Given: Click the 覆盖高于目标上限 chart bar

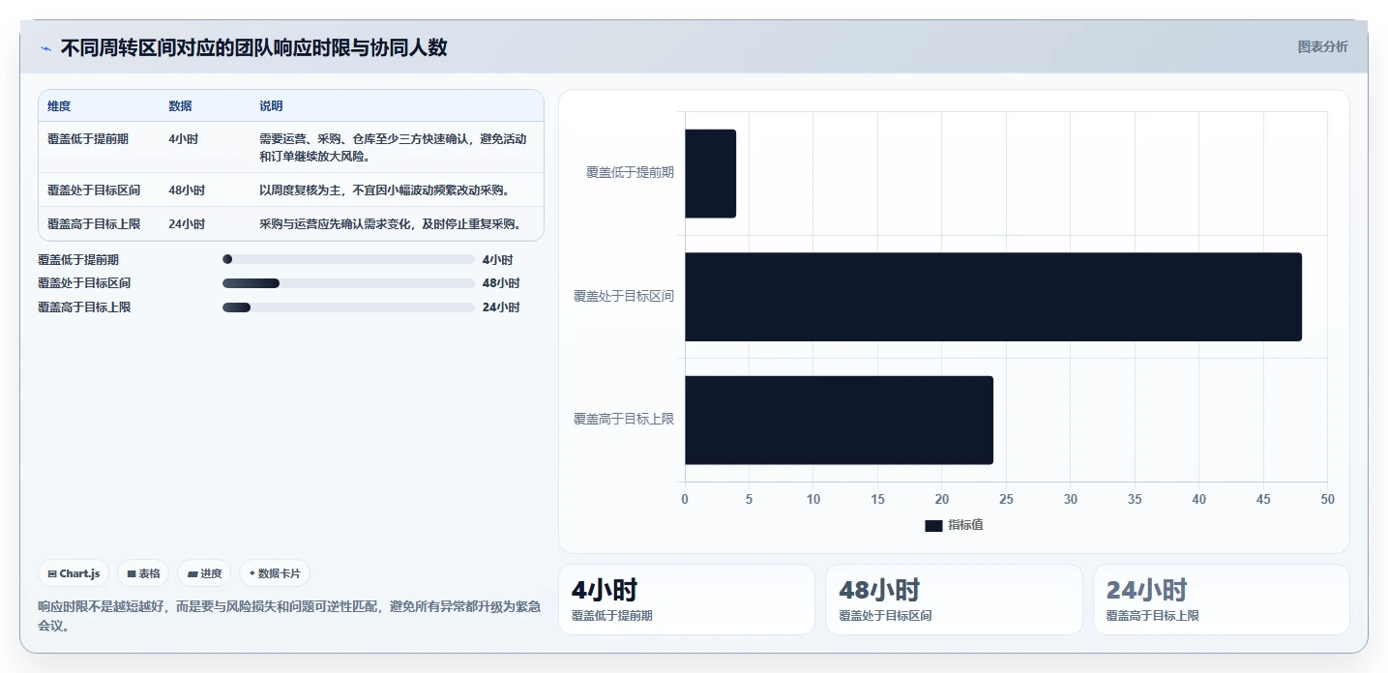Looking at the screenshot, I should 839,420.
